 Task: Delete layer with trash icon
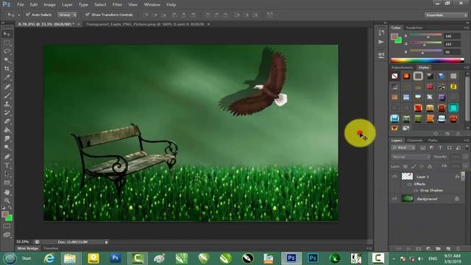(458, 249)
